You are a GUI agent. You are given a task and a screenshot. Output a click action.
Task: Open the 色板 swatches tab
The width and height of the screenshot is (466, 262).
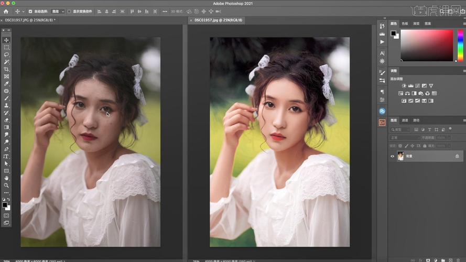405,24
